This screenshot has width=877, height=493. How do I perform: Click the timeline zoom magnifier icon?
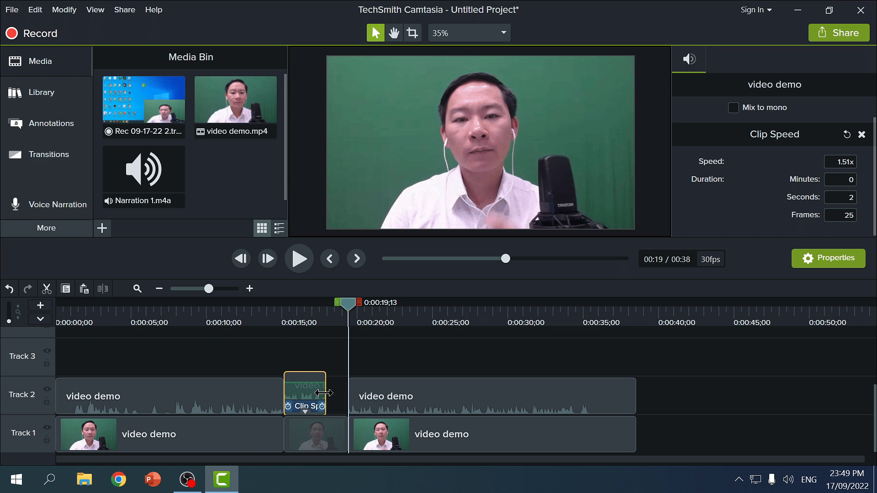pyautogui.click(x=137, y=288)
